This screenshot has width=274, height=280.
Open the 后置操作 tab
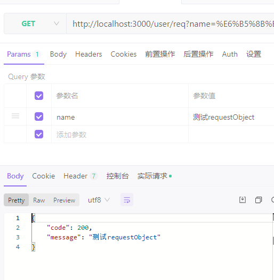pyautogui.click(x=198, y=54)
